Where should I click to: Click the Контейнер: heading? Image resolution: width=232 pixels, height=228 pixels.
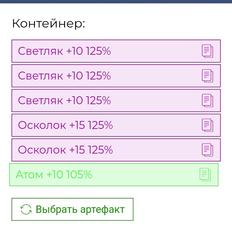[48, 24]
